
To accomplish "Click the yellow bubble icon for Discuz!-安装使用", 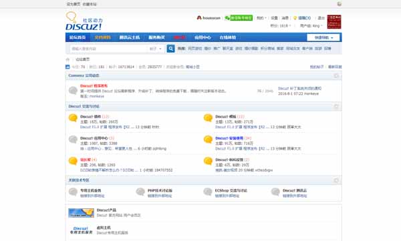I will 208,140.
